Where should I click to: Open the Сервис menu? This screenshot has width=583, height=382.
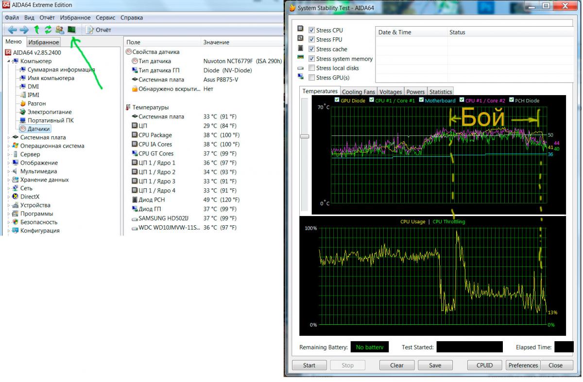[105, 17]
